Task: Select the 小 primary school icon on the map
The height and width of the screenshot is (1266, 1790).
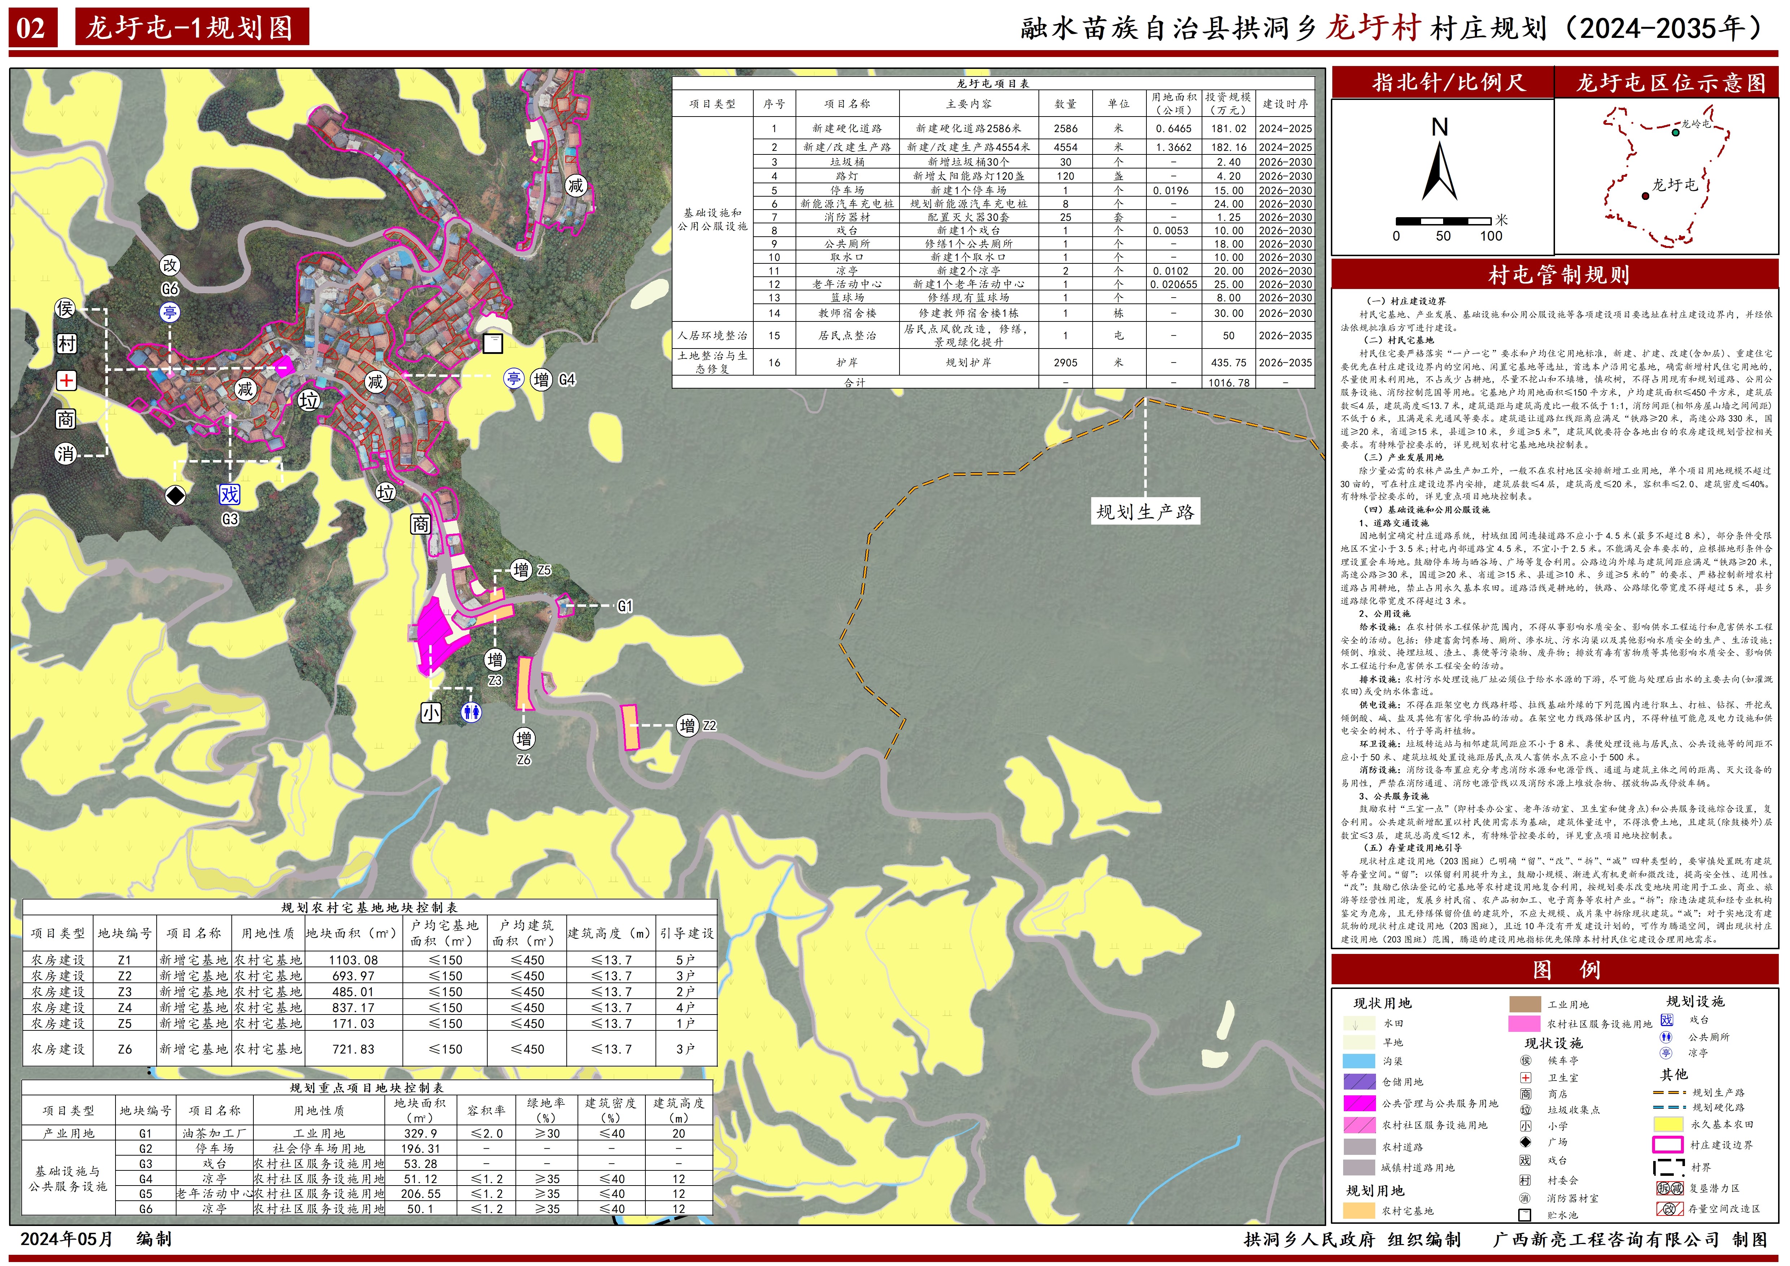Action: [x=431, y=712]
